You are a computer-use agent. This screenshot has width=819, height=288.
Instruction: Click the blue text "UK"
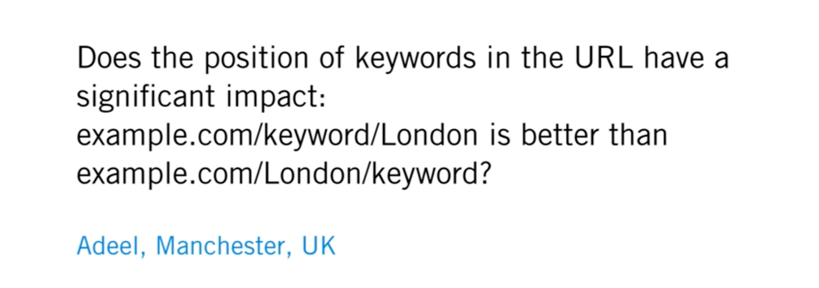click(318, 246)
